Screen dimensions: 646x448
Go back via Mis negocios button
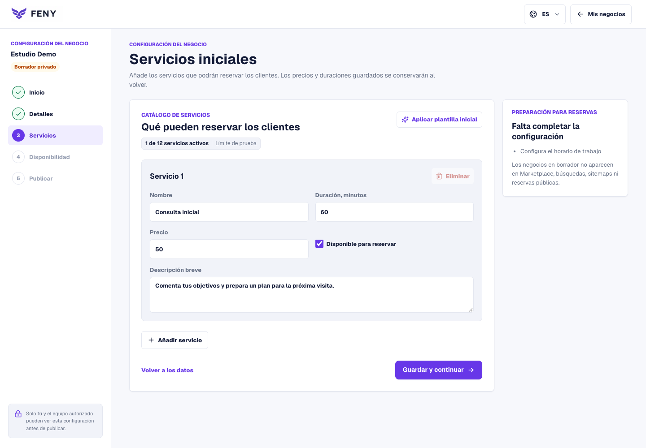601,14
